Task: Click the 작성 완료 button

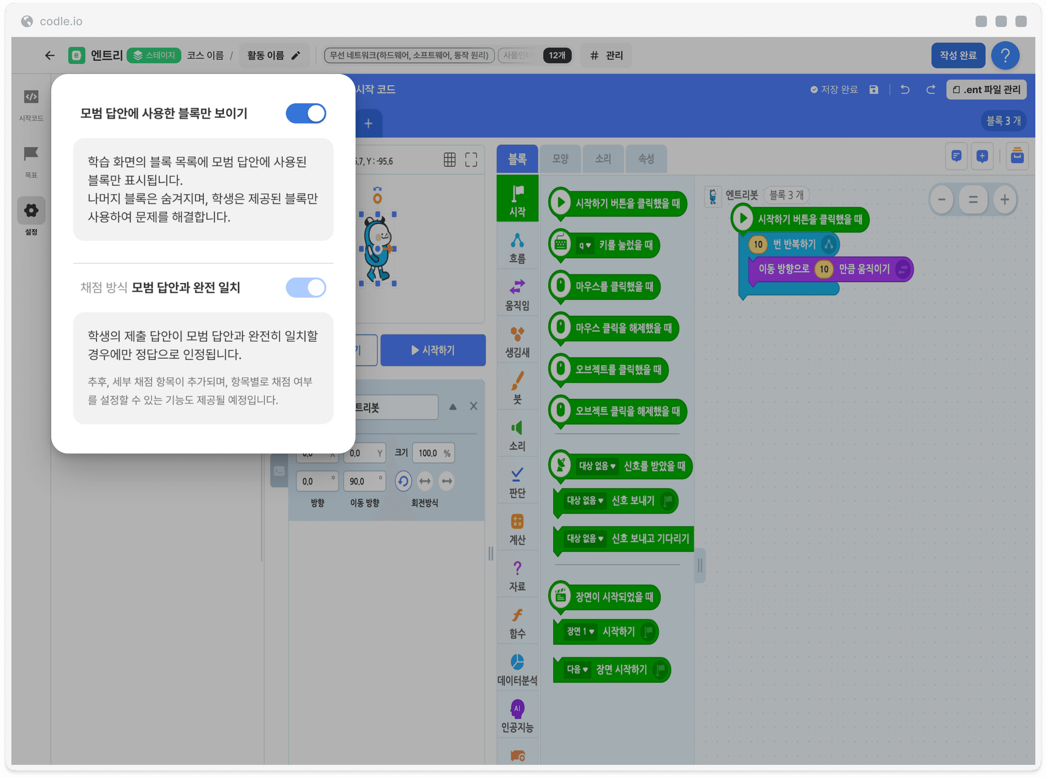Action: coord(958,55)
